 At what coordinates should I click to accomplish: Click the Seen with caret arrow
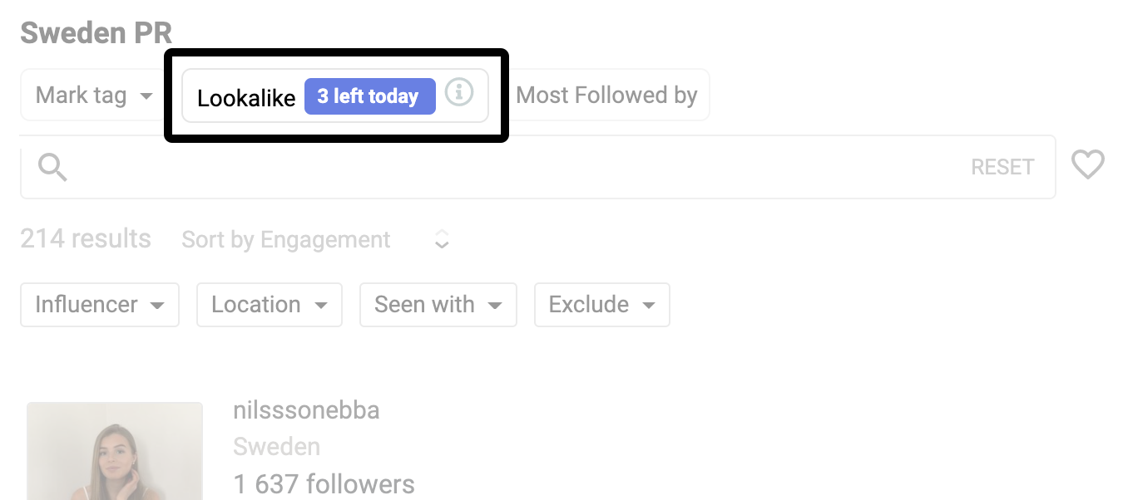[495, 306]
